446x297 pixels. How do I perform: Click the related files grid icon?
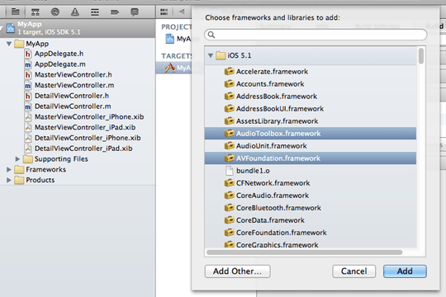pyautogui.click(x=164, y=12)
